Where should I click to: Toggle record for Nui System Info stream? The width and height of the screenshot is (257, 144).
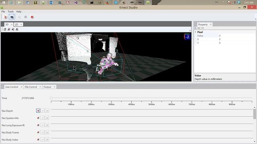[x=38, y=118]
